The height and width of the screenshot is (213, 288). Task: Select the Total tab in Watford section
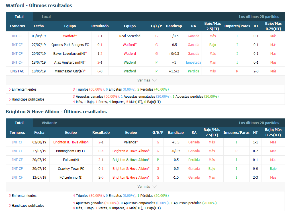[x=19, y=16]
